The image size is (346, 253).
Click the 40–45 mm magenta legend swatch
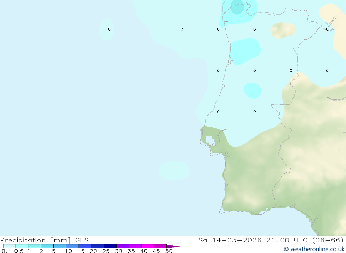point(148,246)
